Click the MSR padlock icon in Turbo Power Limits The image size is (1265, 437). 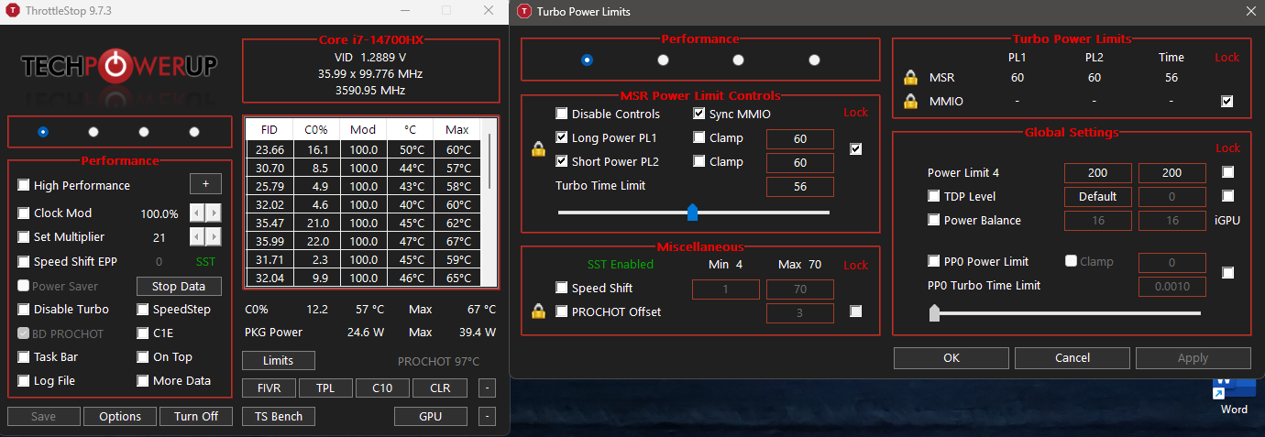coord(910,78)
